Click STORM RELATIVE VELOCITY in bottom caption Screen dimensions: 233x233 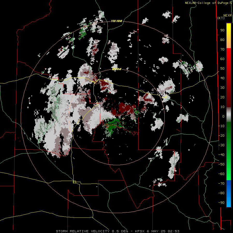pyautogui.click(x=83, y=231)
